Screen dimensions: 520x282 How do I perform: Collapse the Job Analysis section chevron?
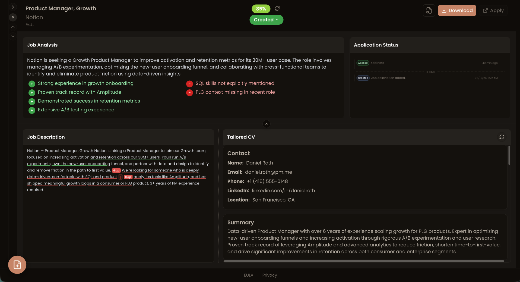(x=267, y=124)
